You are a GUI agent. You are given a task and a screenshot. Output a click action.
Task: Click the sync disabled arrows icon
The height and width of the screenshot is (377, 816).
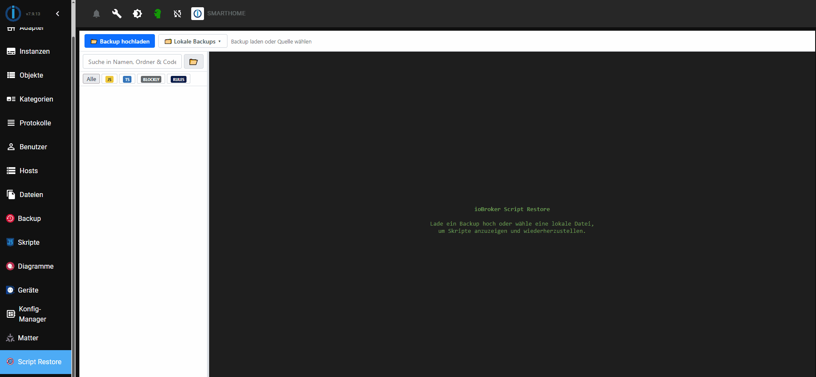tap(178, 14)
